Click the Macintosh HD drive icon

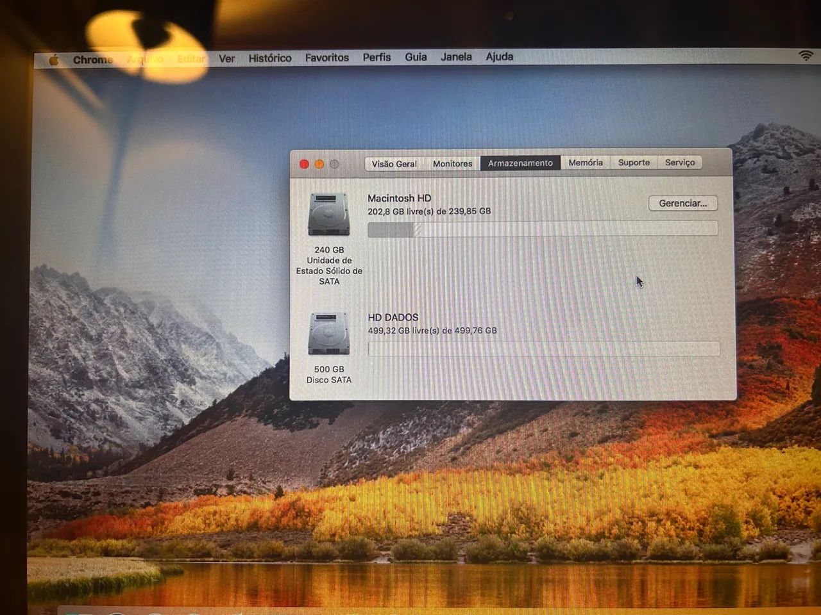328,215
